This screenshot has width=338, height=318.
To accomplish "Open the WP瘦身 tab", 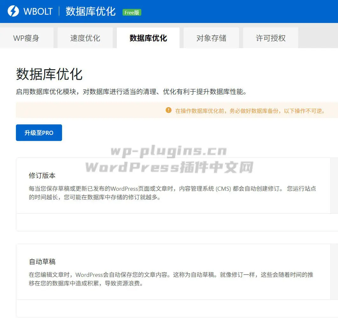I will [27, 38].
